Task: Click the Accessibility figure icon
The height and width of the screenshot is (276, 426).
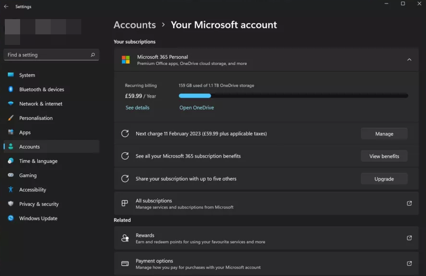Action: click(11, 190)
